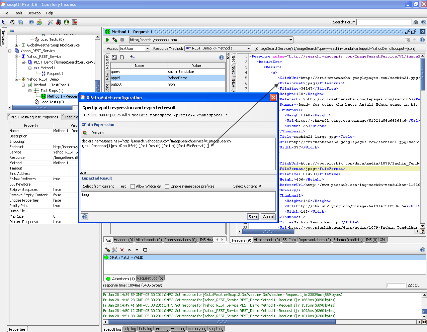Open the Desktop menu
The width and height of the screenshot is (427, 332).
(x=34, y=13)
